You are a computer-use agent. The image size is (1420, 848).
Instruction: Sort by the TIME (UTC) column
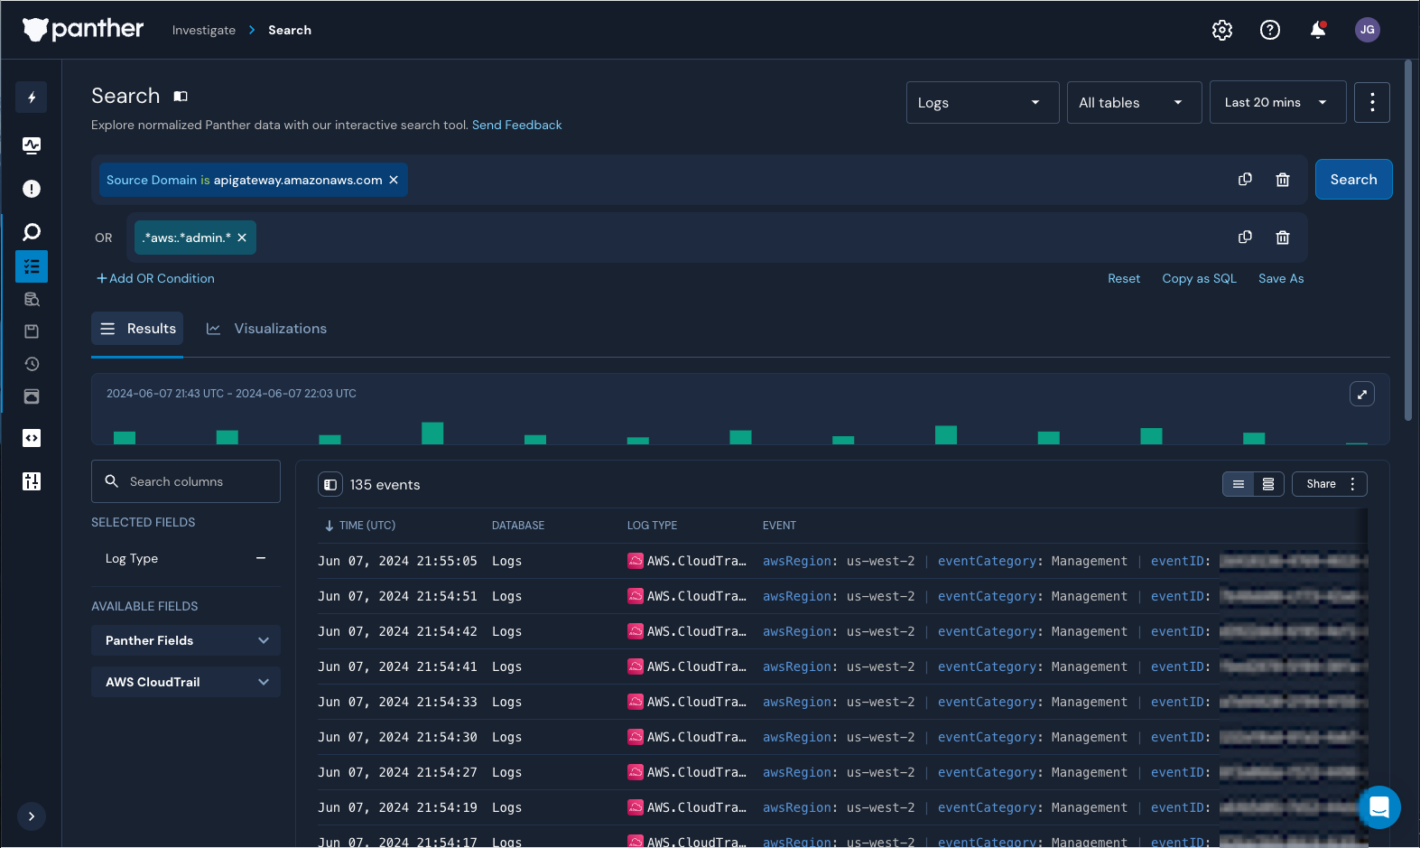point(360,526)
